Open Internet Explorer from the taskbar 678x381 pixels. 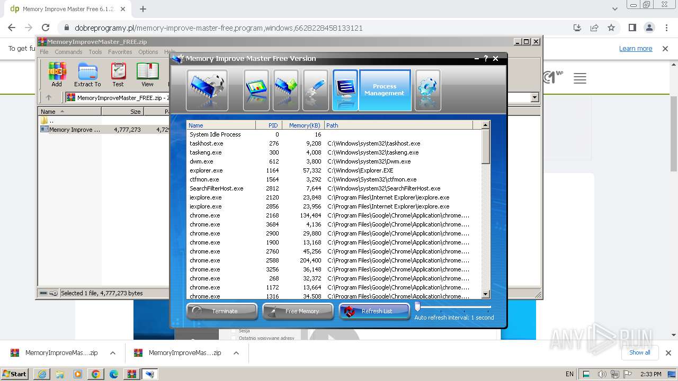[42, 374]
